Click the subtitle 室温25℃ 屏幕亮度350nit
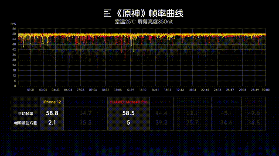The width and height of the screenshot is (279, 156). point(143,22)
